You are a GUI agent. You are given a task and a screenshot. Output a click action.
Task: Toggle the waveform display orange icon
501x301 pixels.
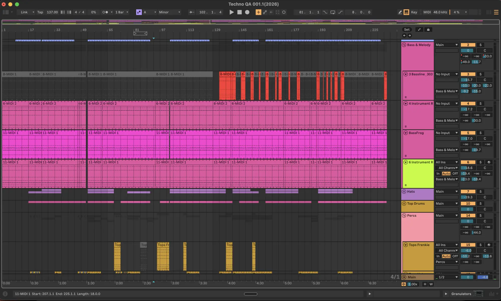click(404, 284)
